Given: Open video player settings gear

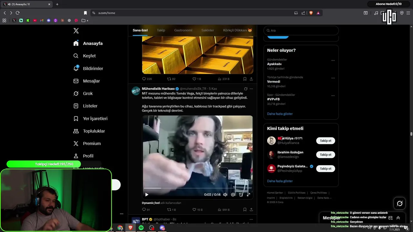Looking at the screenshot, I should click(x=233, y=195).
